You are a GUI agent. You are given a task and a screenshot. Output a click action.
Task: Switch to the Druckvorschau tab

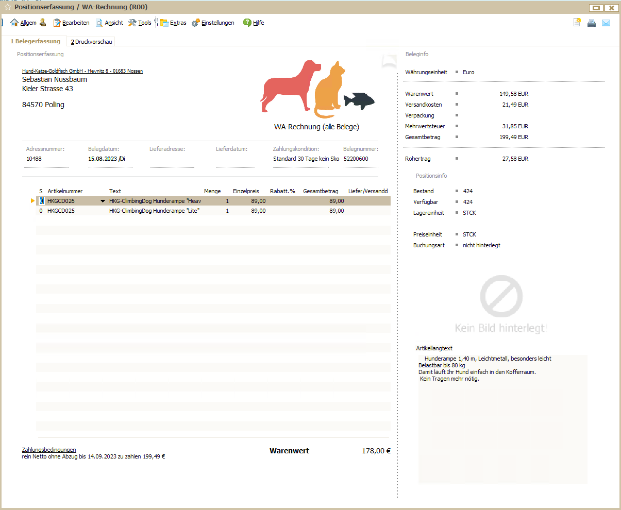(x=92, y=42)
